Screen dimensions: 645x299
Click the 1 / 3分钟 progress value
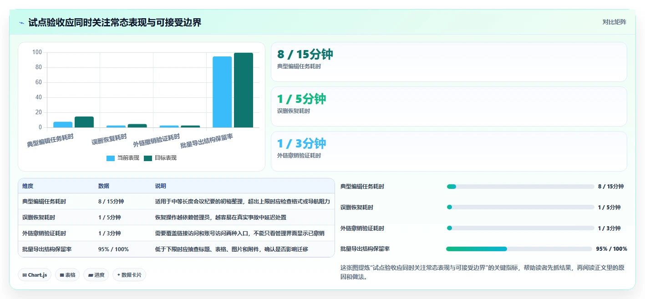609,228
